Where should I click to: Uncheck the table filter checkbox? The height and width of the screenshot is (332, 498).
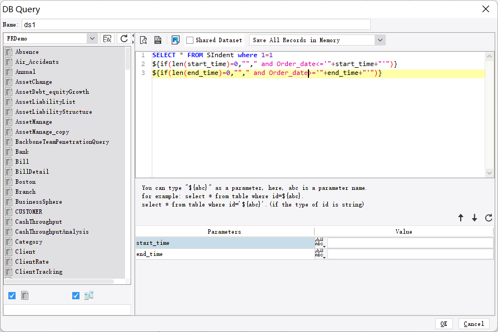coord(12,295)
